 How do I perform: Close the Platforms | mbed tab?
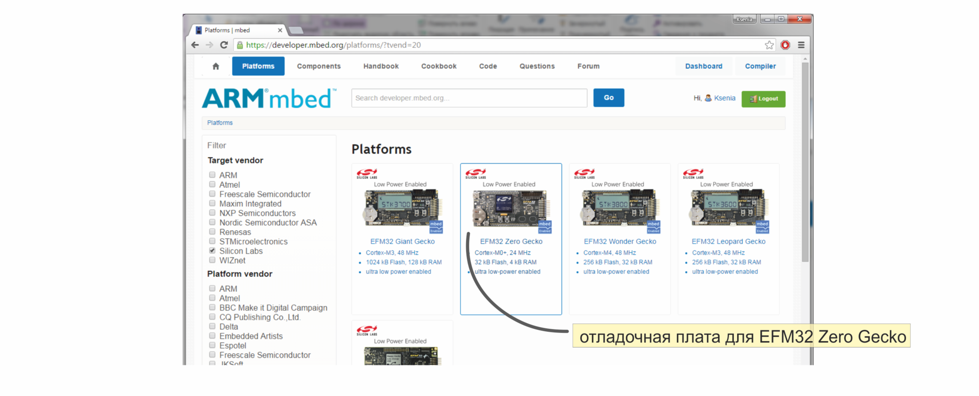(279, 30)
